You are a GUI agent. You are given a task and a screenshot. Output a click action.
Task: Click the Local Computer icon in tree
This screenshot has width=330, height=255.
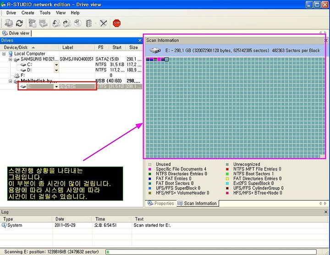click(x=11, y=54)
